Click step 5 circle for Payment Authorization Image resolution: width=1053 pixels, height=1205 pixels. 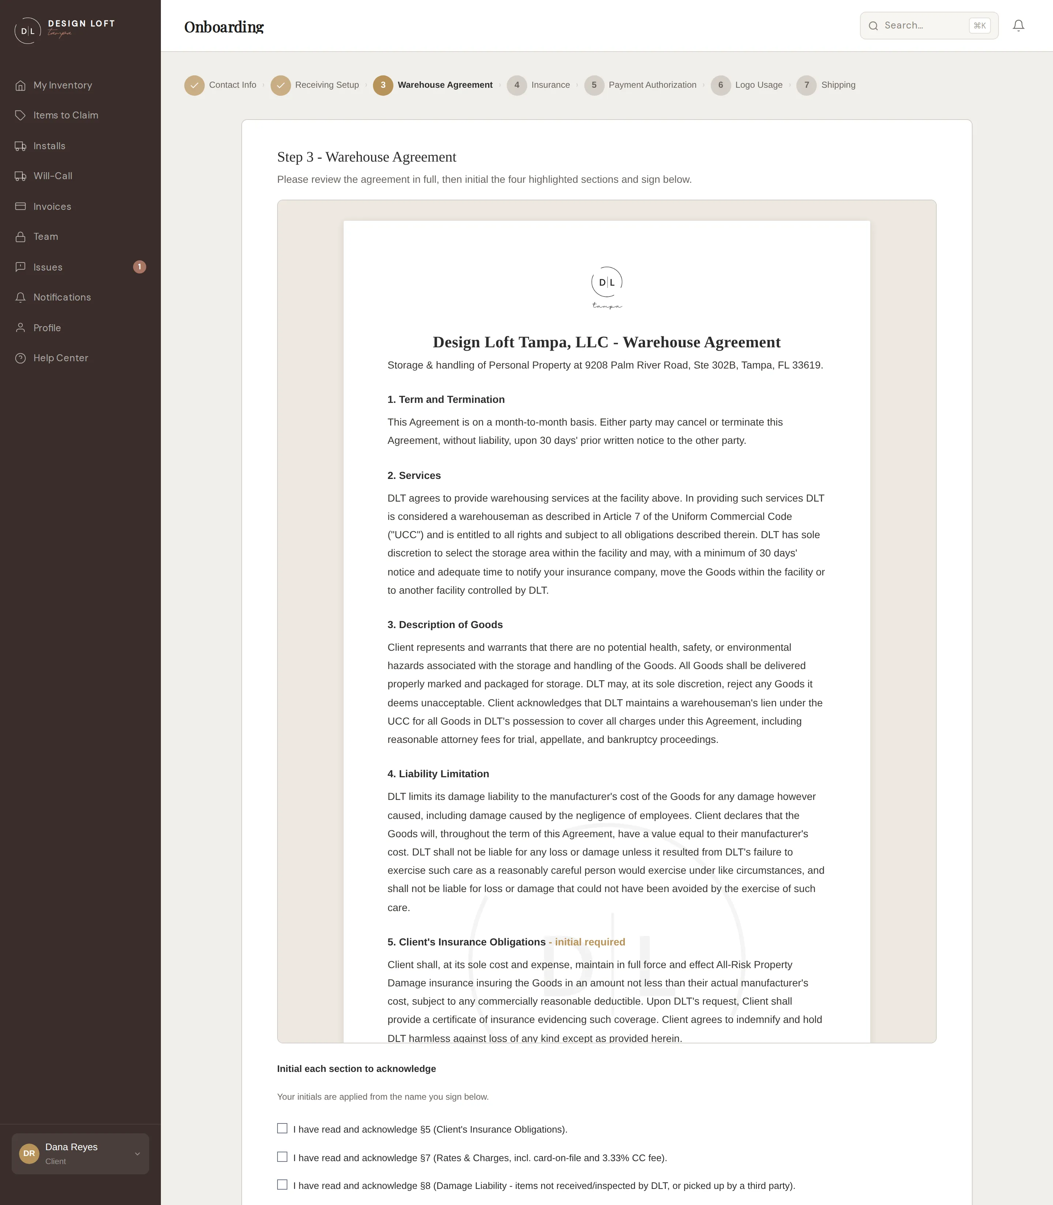594,85
